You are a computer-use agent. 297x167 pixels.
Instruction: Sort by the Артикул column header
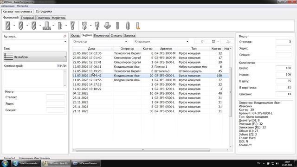tap(166, 49)
